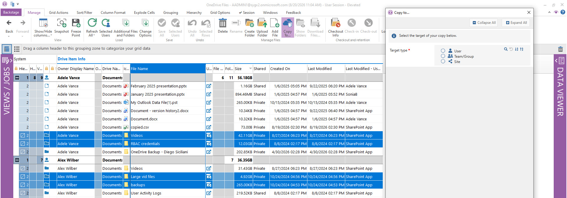Click the search magnifier in Target type
The width and height of the screenshot is (567, 198).
coord(506,49)
